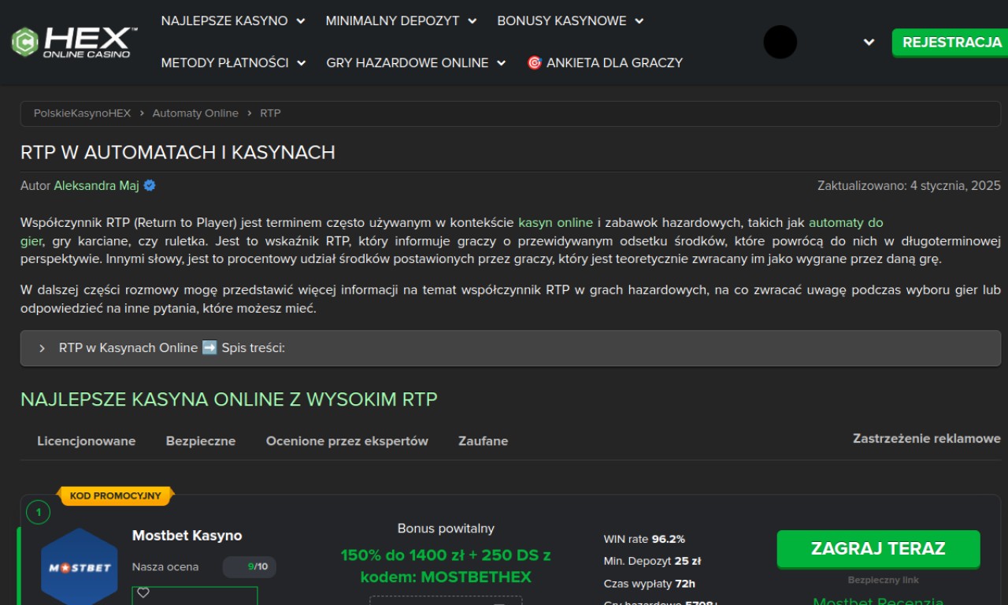Click the Bonus powitalny label

click(446, 529)
